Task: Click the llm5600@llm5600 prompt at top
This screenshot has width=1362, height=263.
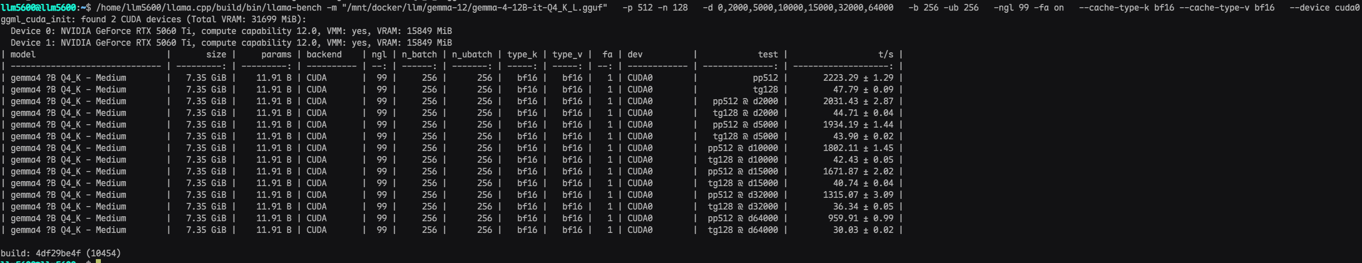Action: (38, 8)
